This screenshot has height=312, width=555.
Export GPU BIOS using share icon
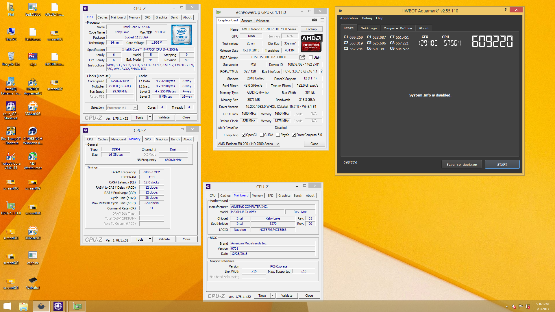point(302,57)
